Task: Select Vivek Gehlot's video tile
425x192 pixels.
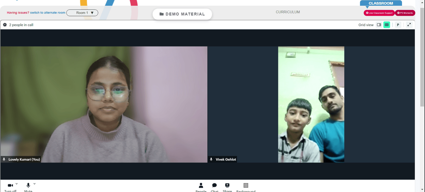Action: (x=311, y=104)
